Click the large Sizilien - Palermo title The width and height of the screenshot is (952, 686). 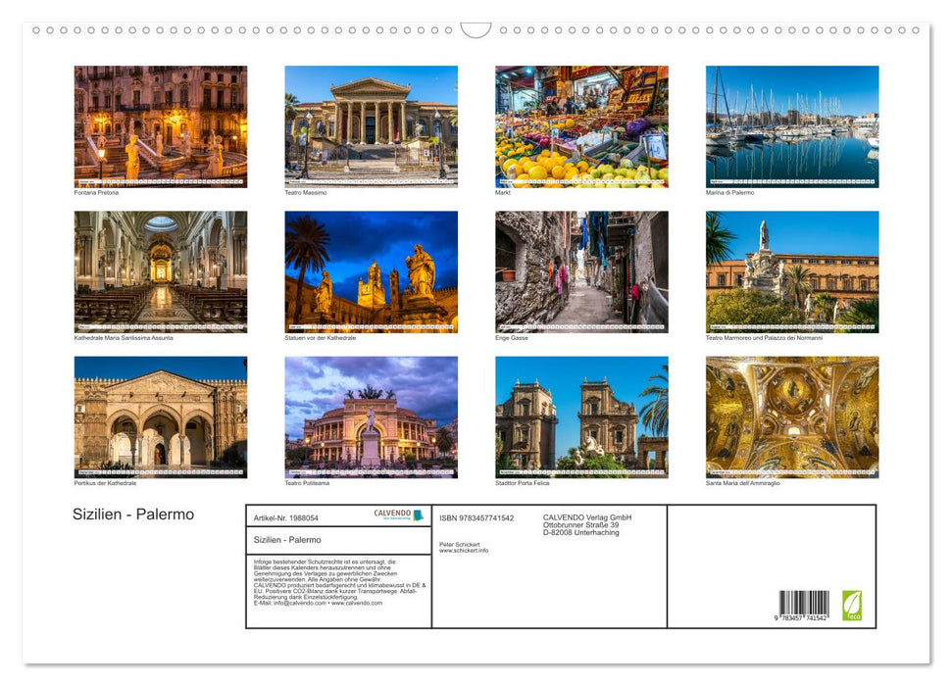(133, 514)
